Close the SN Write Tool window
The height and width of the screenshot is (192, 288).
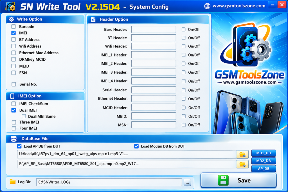click(x=282, y=5)
